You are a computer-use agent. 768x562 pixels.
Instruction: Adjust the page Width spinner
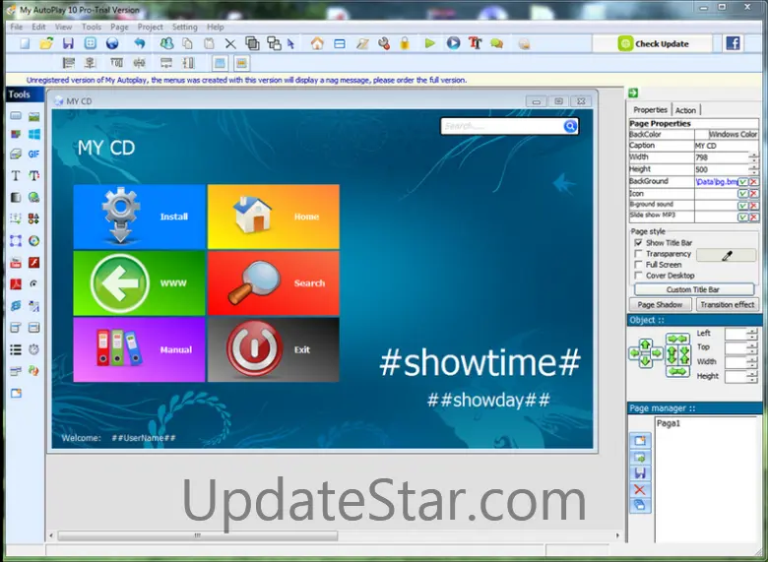[x=753, y=157]
